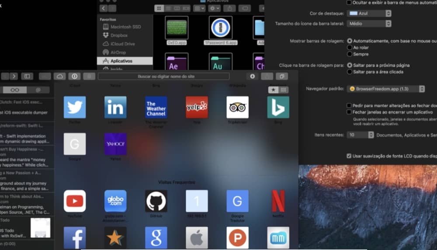Screen dimensions: 437x250
Task: Open the grey Google favorite tile
Action: point(75,144)
